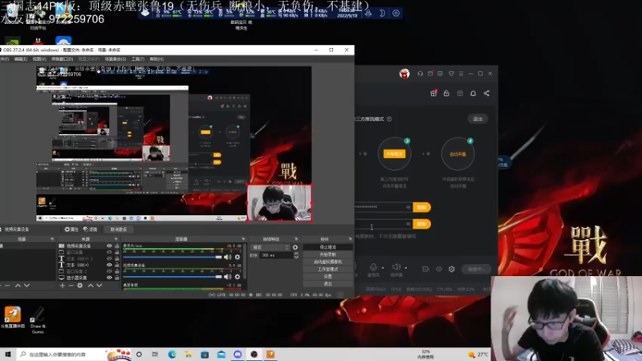The width and height of the screenshot is (642, 361).
Task: Click the orange Start Streaming button in streaming app
Action: (394, 154)
